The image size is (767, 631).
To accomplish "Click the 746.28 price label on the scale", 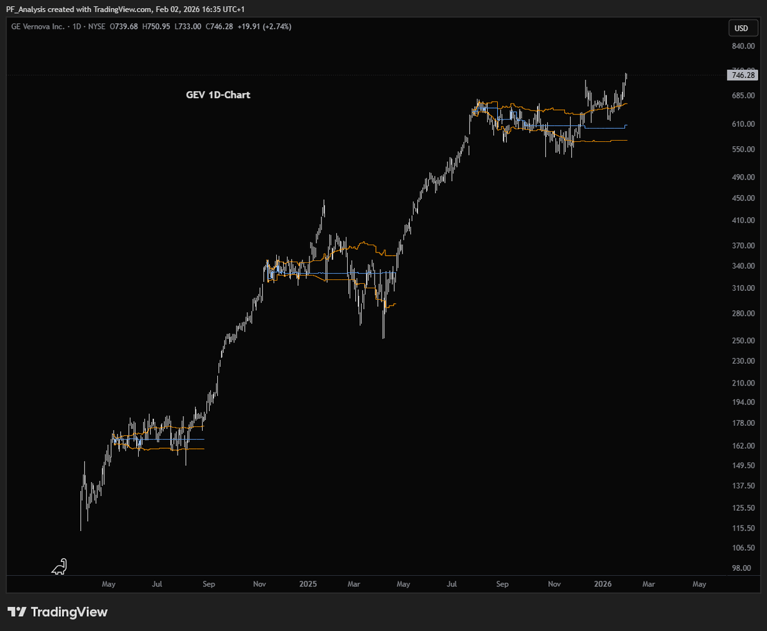I will (743, 75).
